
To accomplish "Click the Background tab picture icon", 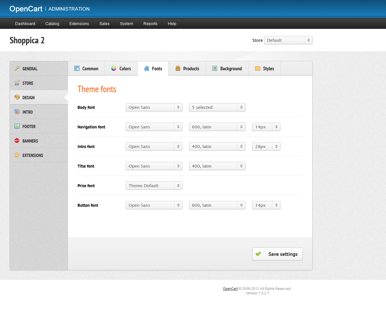I will [215, 68].
